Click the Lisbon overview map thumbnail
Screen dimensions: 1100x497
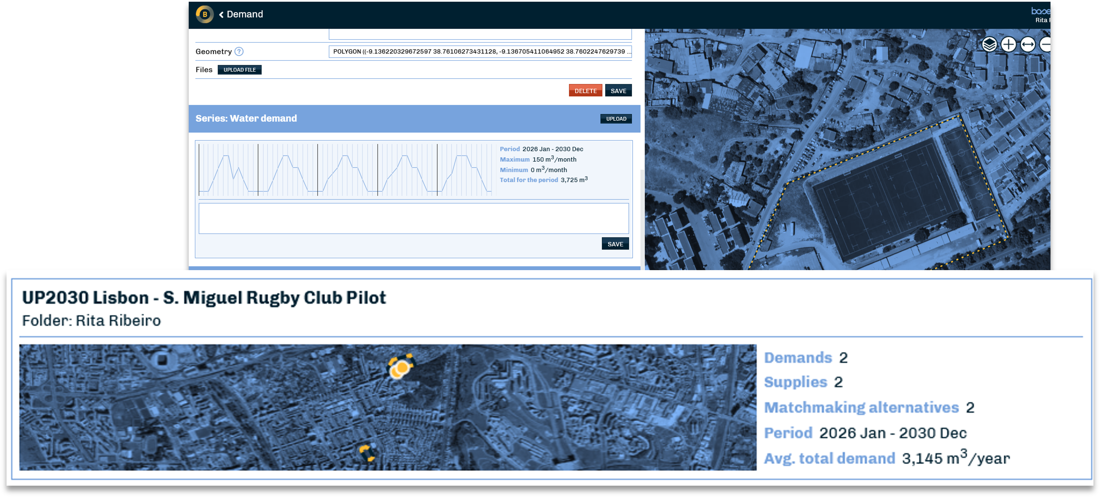388,407
